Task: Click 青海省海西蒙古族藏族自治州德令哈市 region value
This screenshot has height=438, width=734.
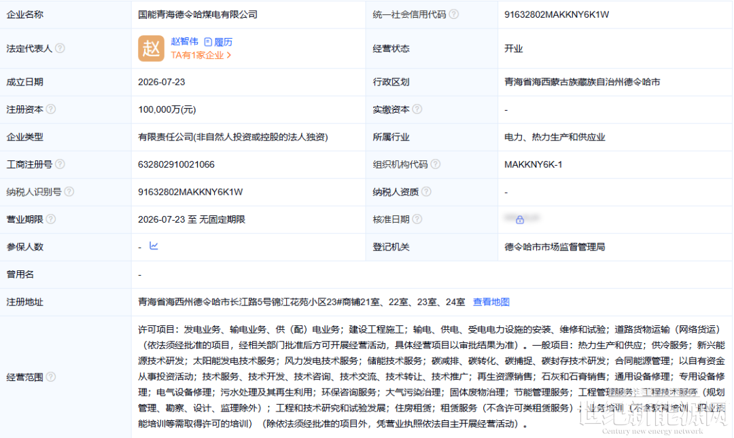Action: (582, 82)
